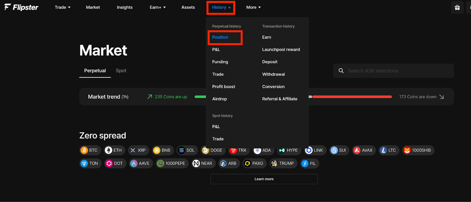This screenshot has width=471, height=202.
Task: Select the AVAX coin chip
Action: pyautogui.click(x=364, y=150)
